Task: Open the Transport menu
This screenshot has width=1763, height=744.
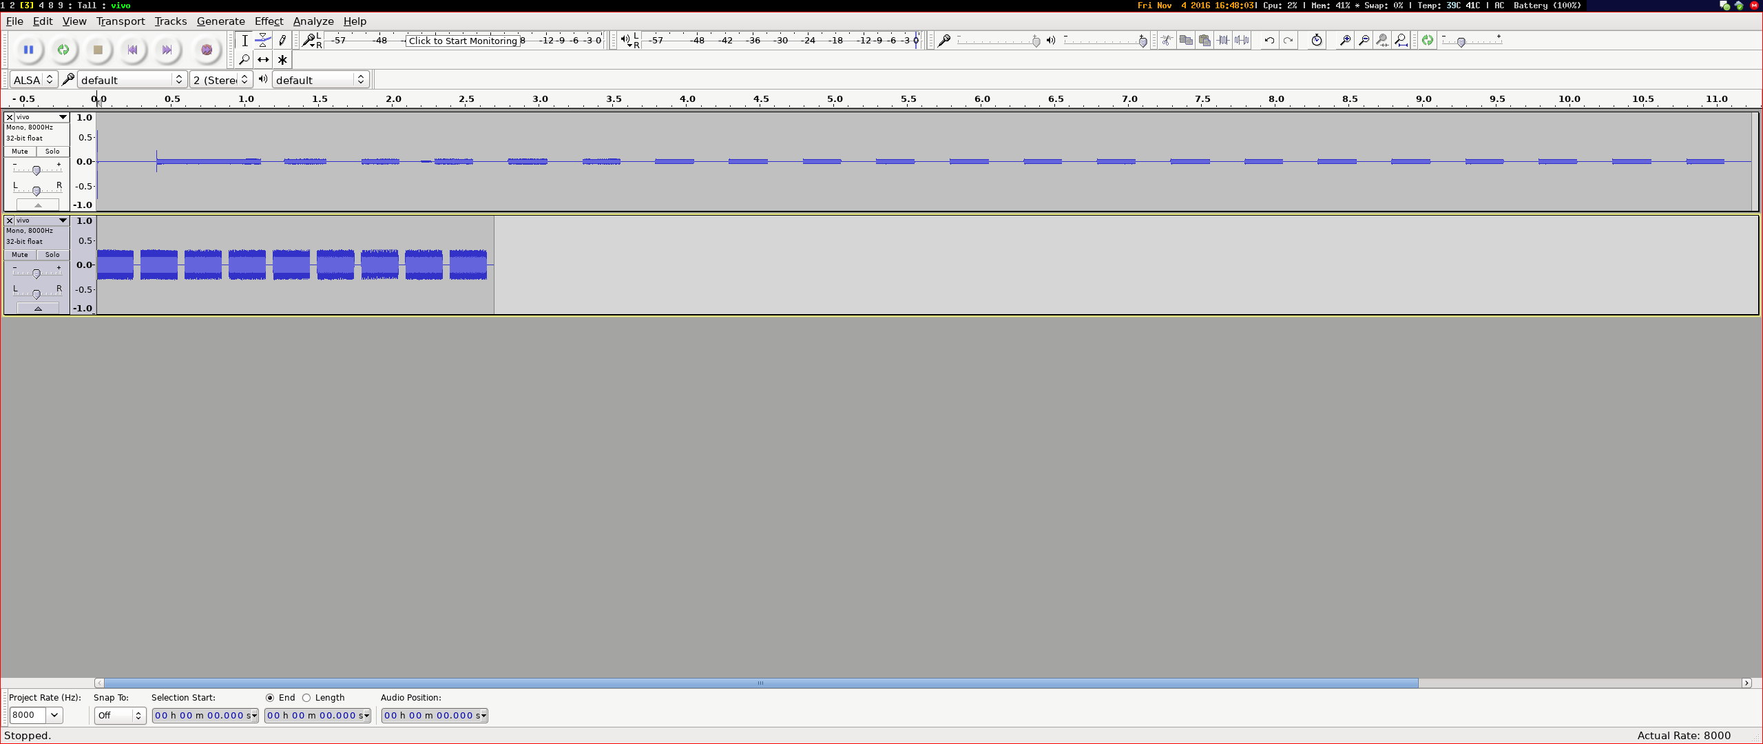Action: click(121, 21)
